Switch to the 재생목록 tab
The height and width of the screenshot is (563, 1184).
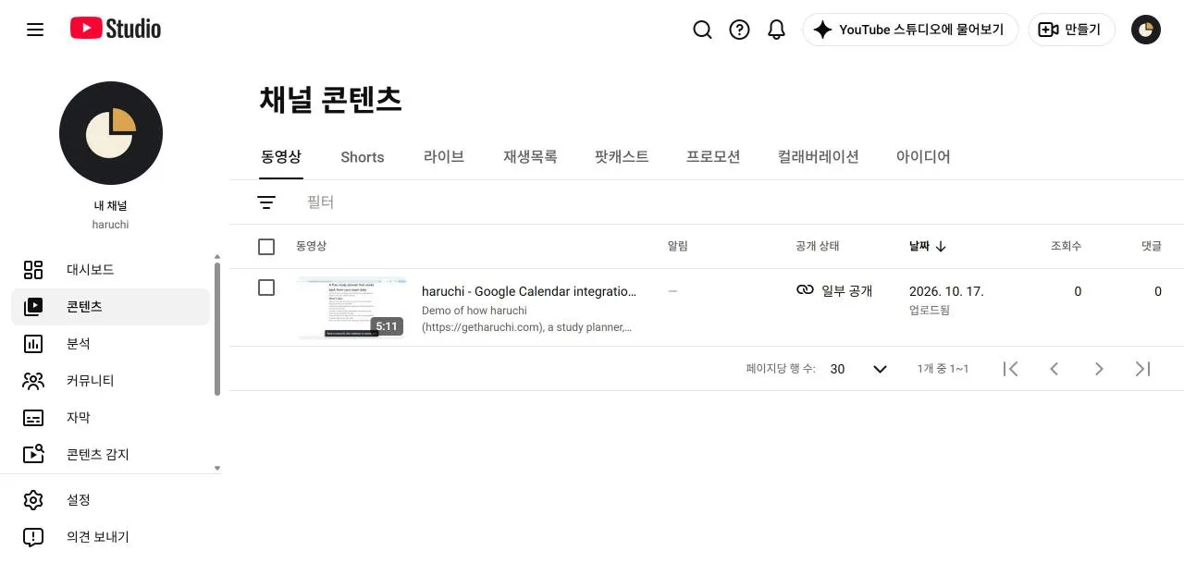[530, 157]
